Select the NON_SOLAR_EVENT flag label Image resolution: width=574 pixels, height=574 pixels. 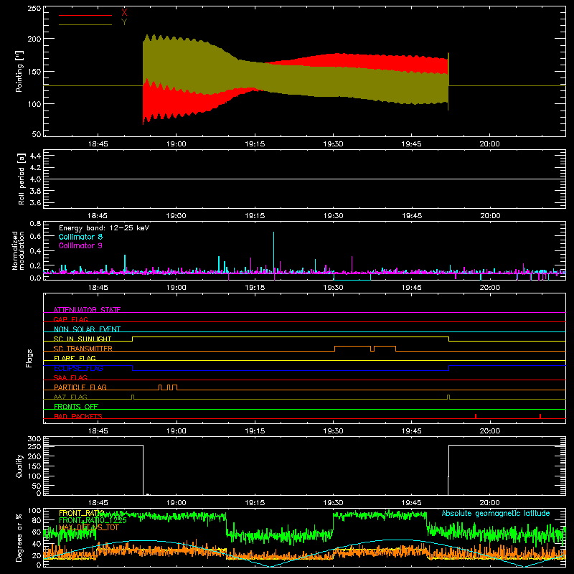(87, 329)
